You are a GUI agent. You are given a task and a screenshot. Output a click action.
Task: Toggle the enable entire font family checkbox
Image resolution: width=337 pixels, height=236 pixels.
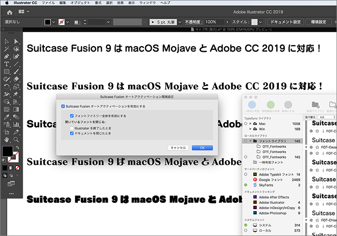click(x=72, y=116)
